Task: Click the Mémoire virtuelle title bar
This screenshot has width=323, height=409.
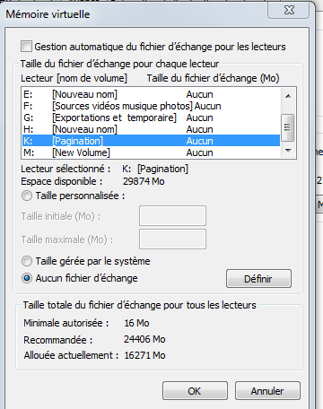Action: [135, 14]
